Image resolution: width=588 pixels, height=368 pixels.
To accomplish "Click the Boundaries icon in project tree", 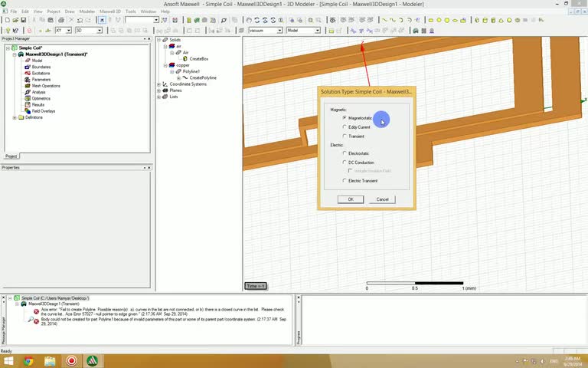I will coord(27,67).
